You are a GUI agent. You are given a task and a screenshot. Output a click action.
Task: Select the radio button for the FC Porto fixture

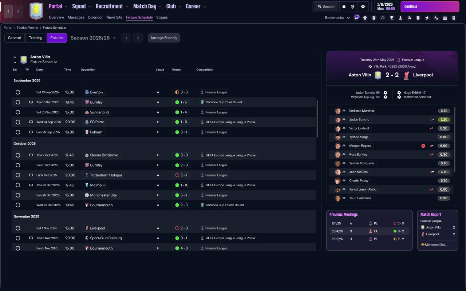[18, 122]
